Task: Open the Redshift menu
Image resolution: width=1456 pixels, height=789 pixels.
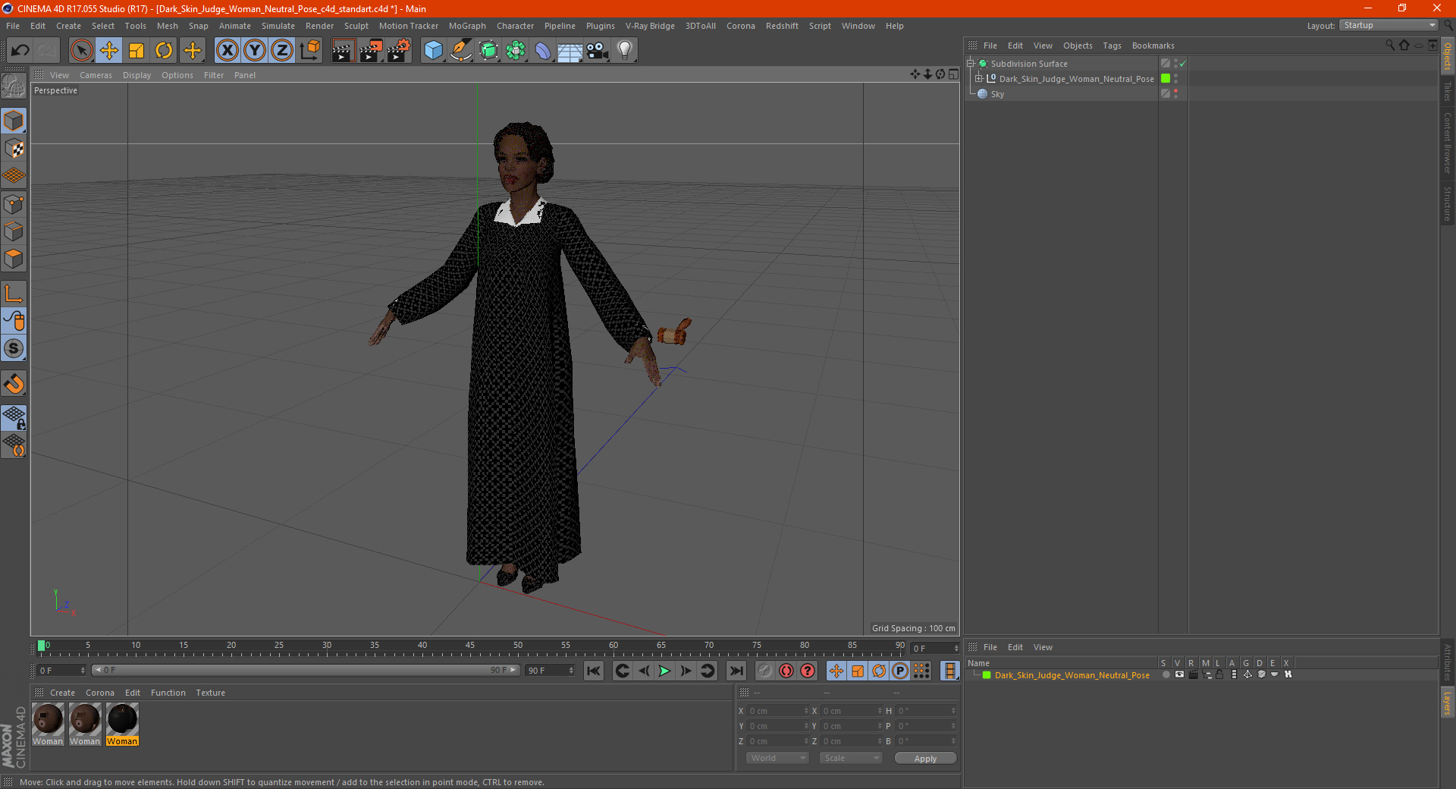Action: [x=782, y=26]
